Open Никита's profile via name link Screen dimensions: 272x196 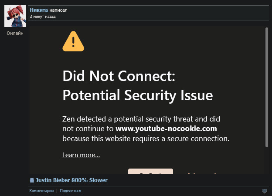[x=38, y=10]
